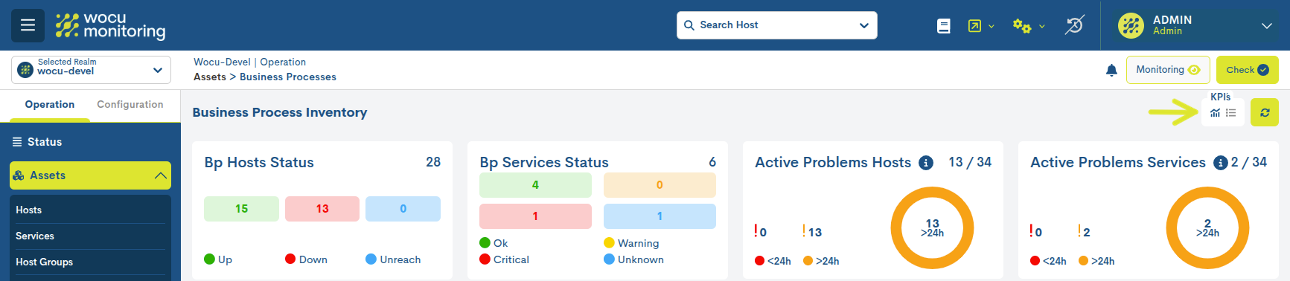Click info icon beside Active Problems Hosts
1290x281 pixels.
(926, 163)
